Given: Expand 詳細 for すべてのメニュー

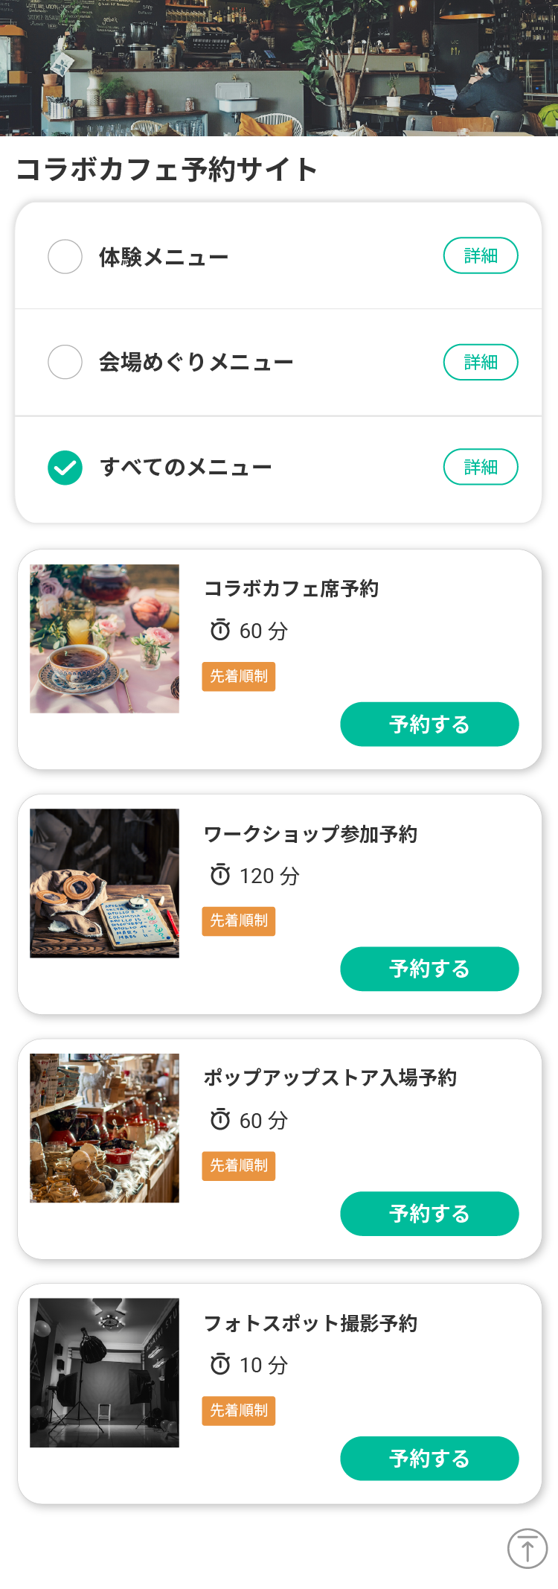Looking at the screenshot, I should [481, 467].
